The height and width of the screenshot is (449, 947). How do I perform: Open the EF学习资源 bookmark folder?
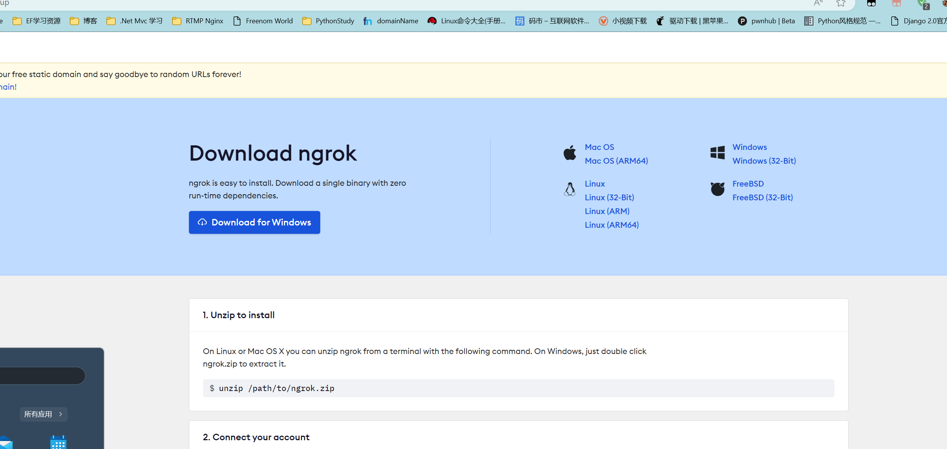(x=37, y=21)
